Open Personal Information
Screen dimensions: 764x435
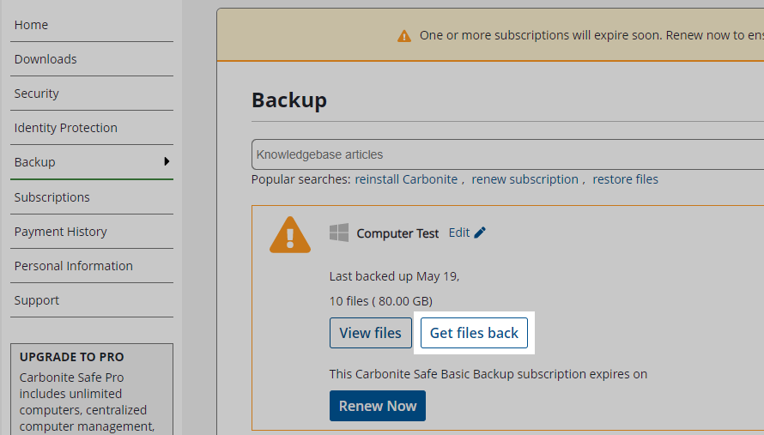74,266
